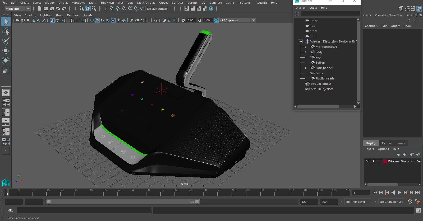The image size is (423, 221).
Task: Choose the Move tool in toolbox
Action: [x=6, y=51]
